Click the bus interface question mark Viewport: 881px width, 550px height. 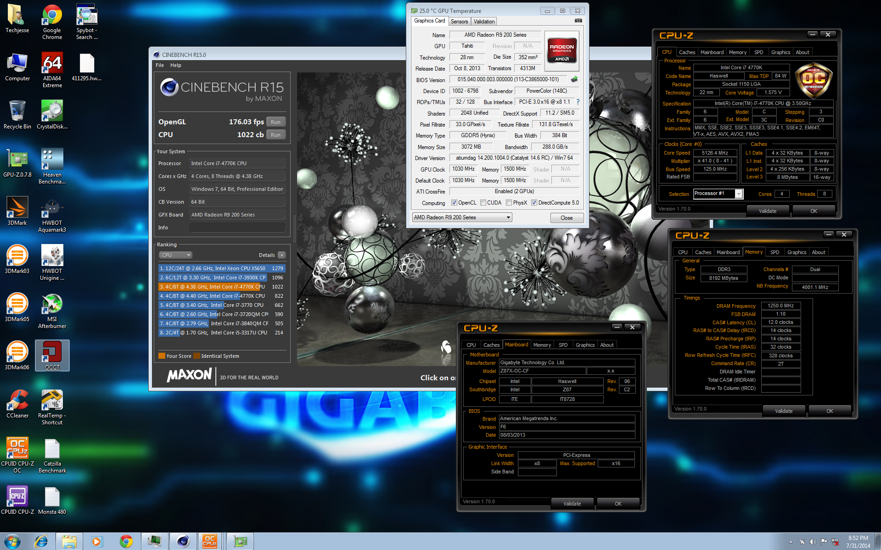(x=578, y=102)
